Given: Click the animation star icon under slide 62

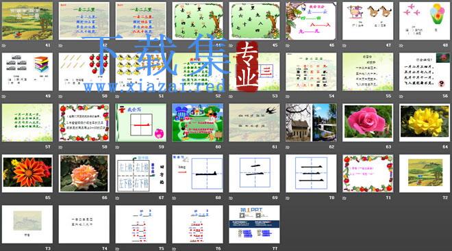Looking at the screenshot, I should click(288, 147).
